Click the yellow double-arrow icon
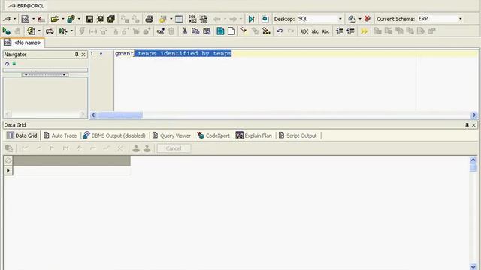Screen dimensions: 481x270 point(364,31)
